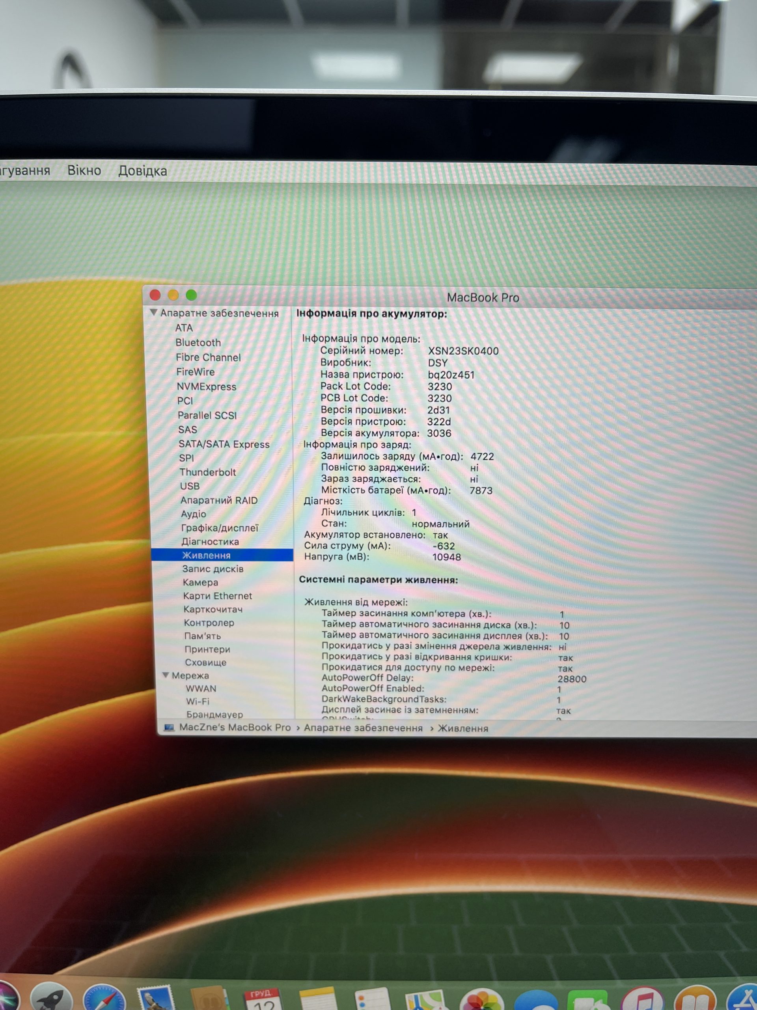Select Апаратний RAID in the sidebar

(x=219, y=500)
